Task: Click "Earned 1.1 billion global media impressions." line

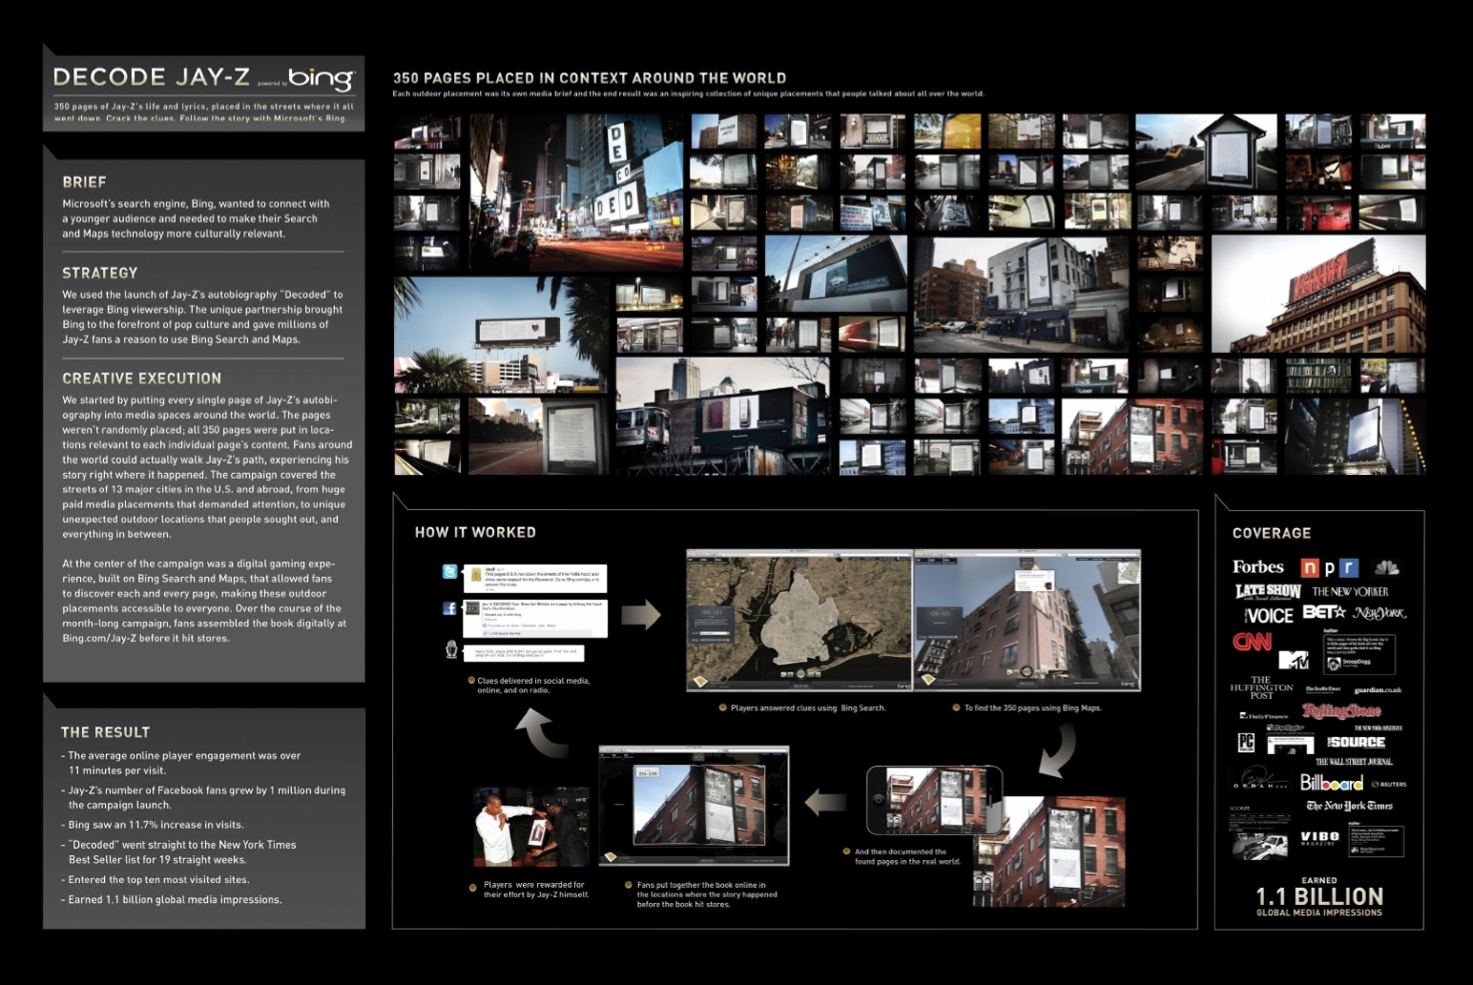Action: click(175, 899)
